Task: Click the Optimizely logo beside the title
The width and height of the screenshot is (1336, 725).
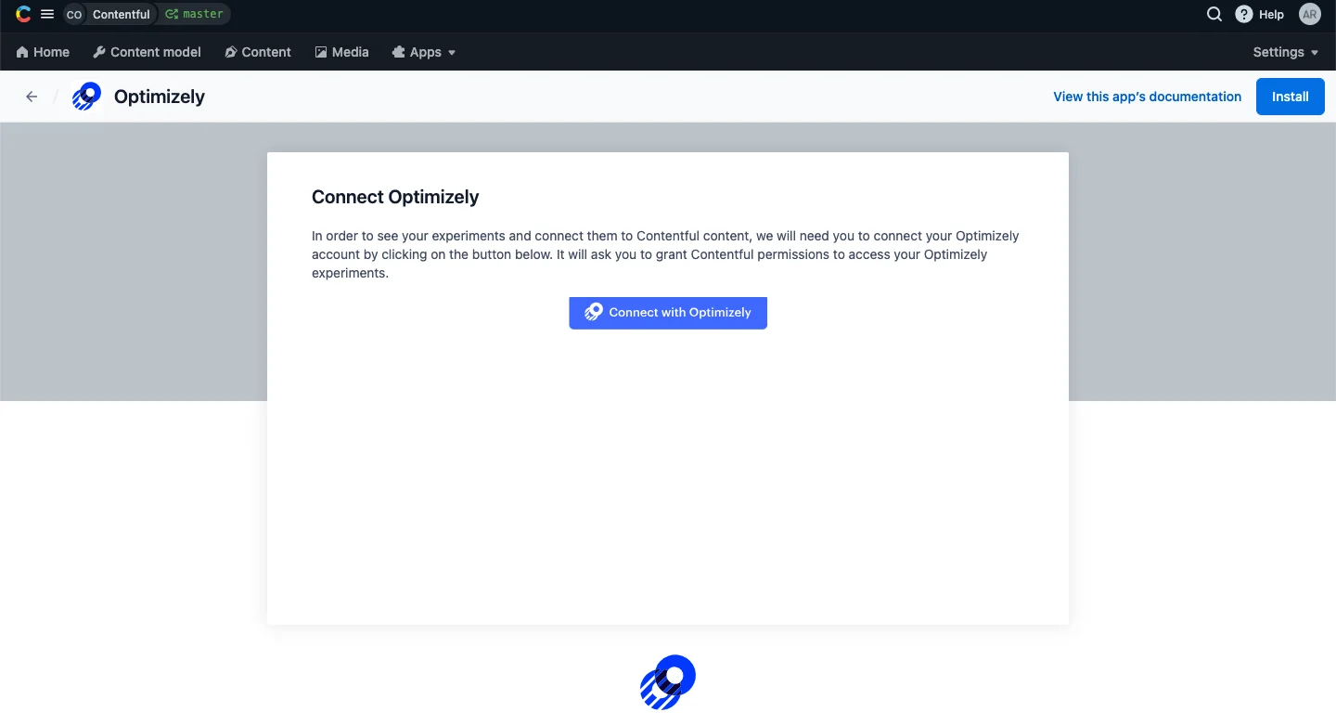Action: pyautogui.click(x=87, y=97)
